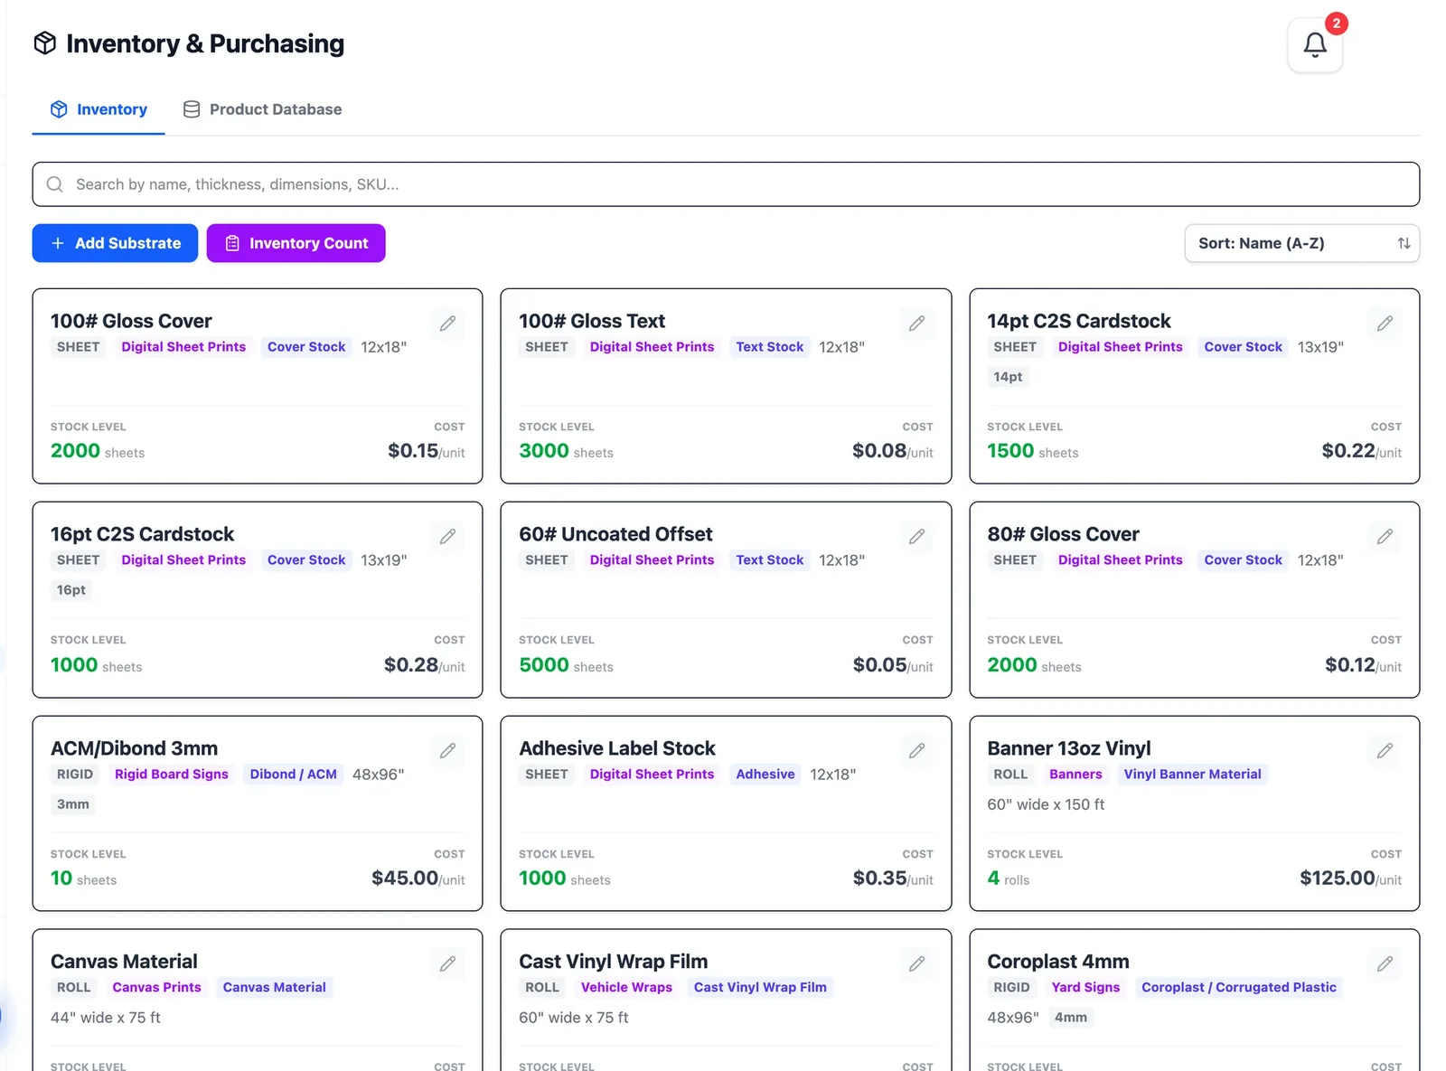Click the 3mm thickness tag
Viewport: 1446px width, 1071px height.
click(73, 804)
